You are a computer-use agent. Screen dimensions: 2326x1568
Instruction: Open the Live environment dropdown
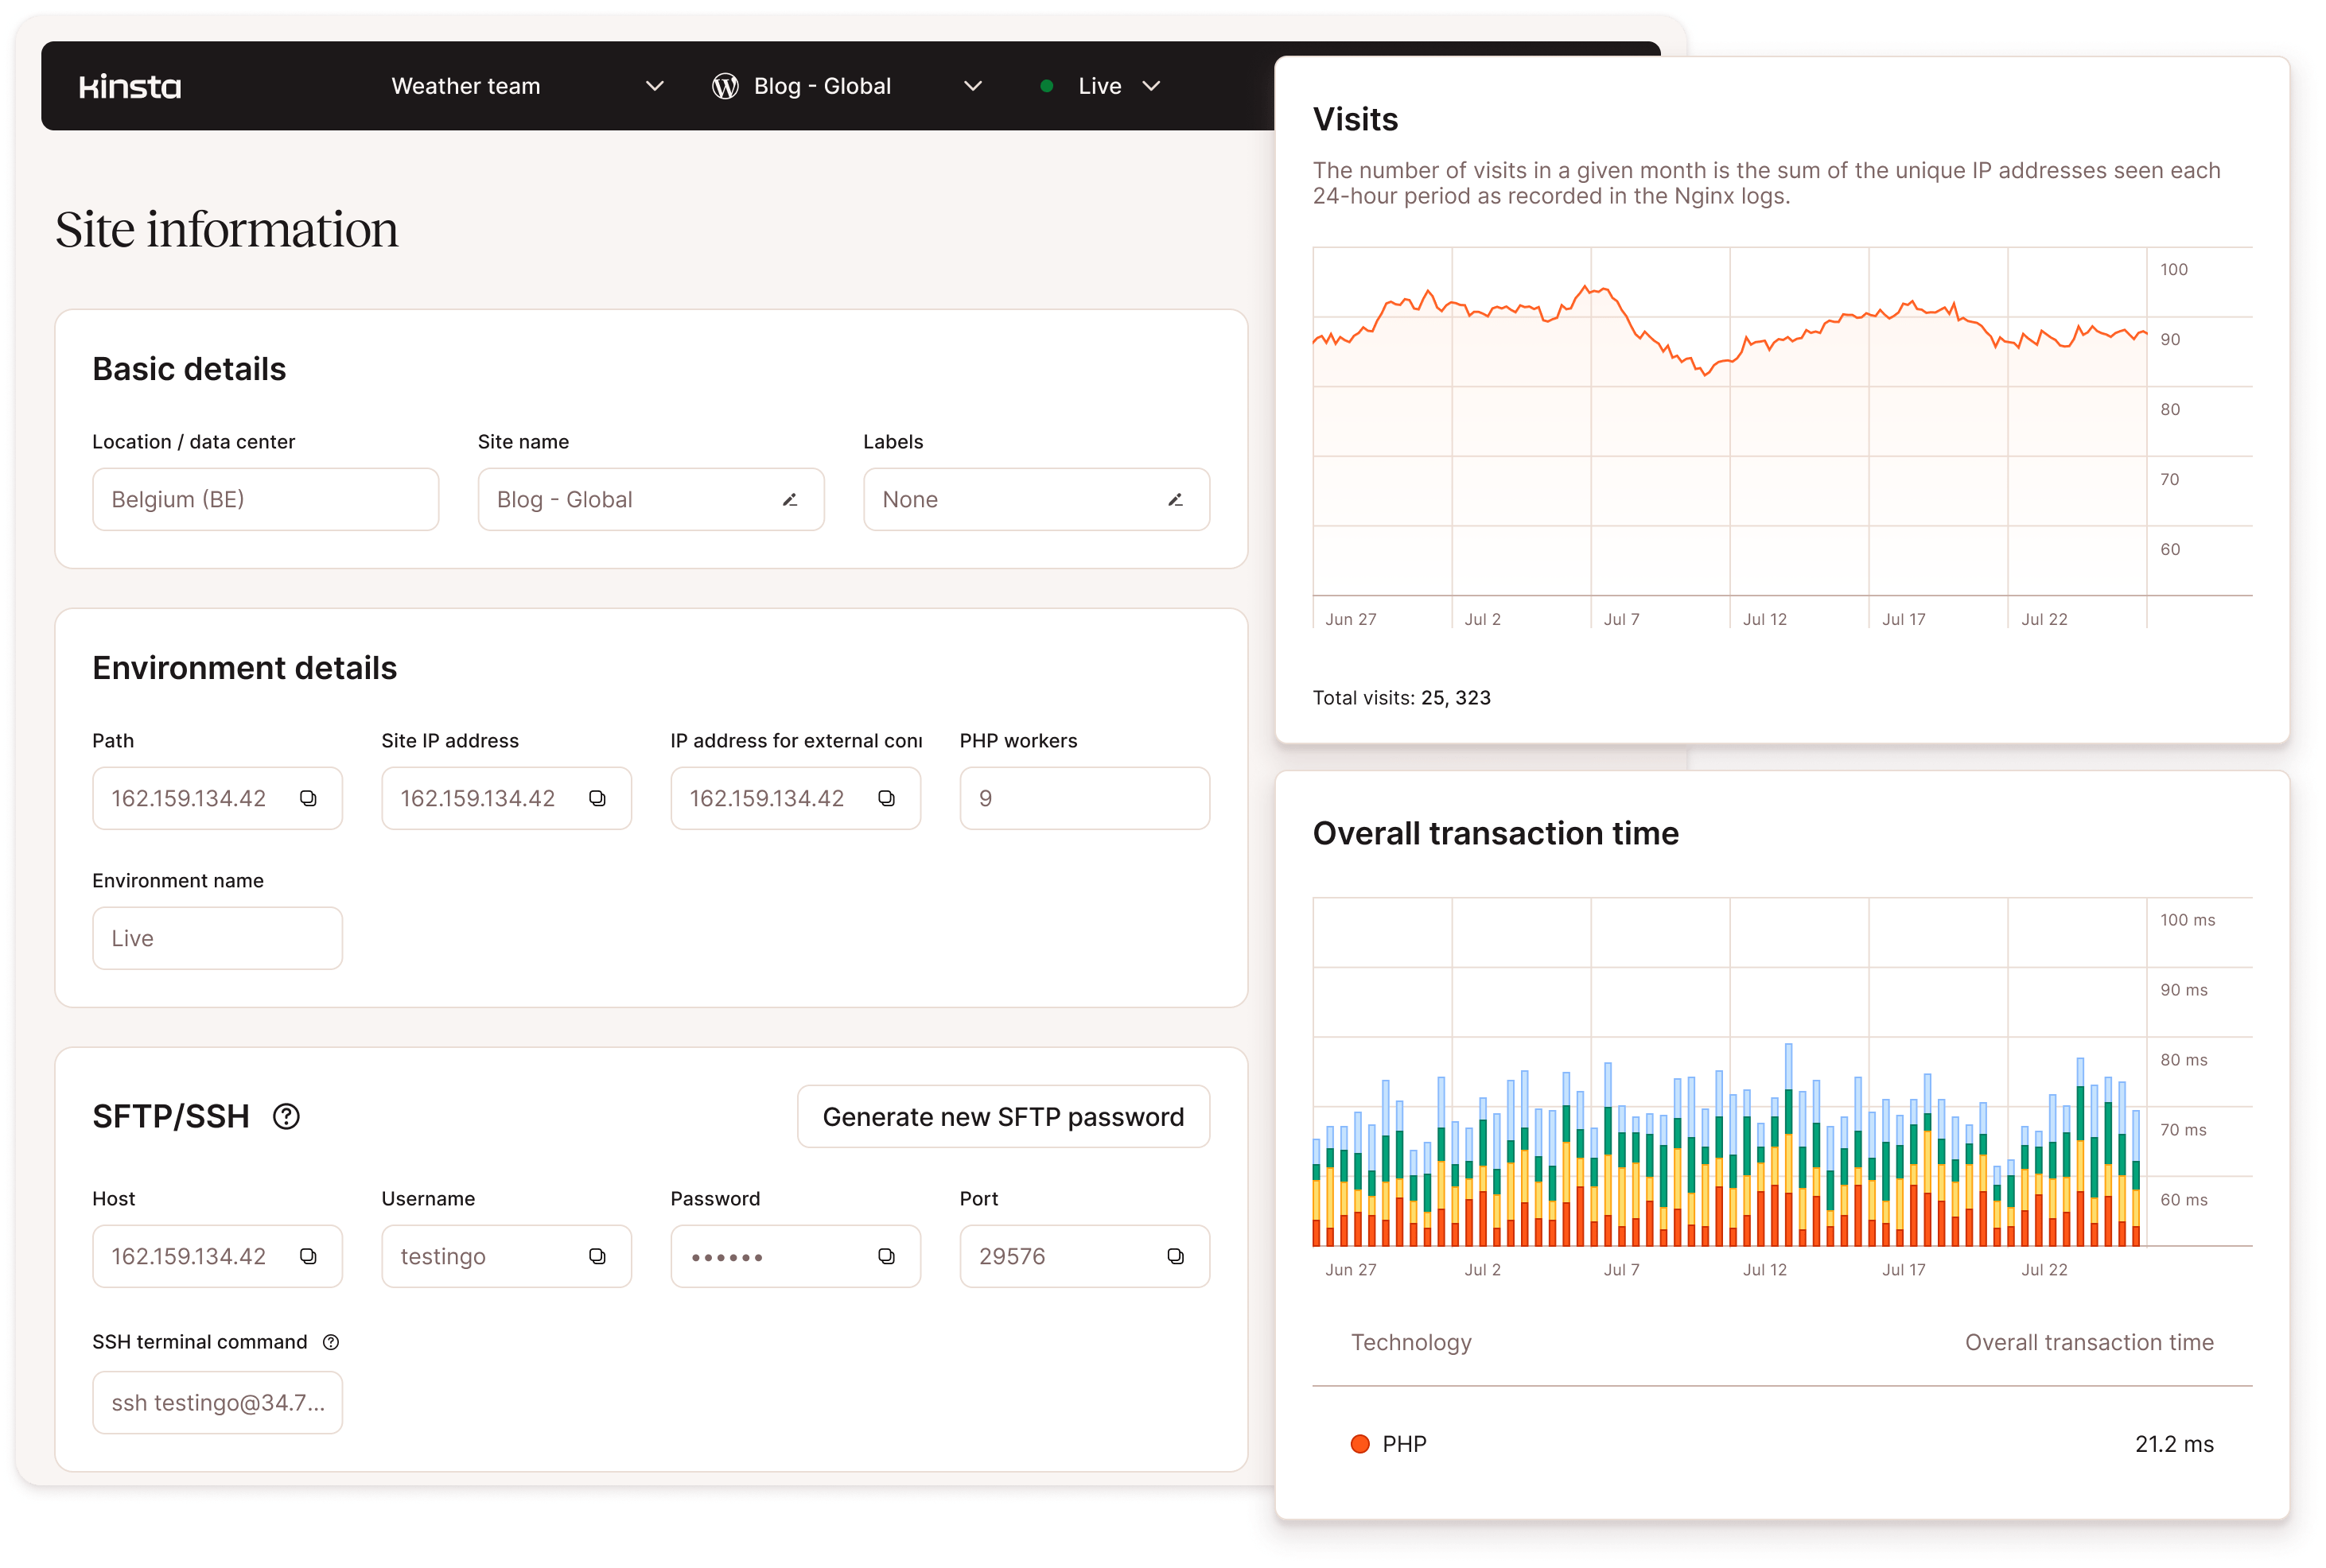pyautogui.click(x=1153, y=86)
